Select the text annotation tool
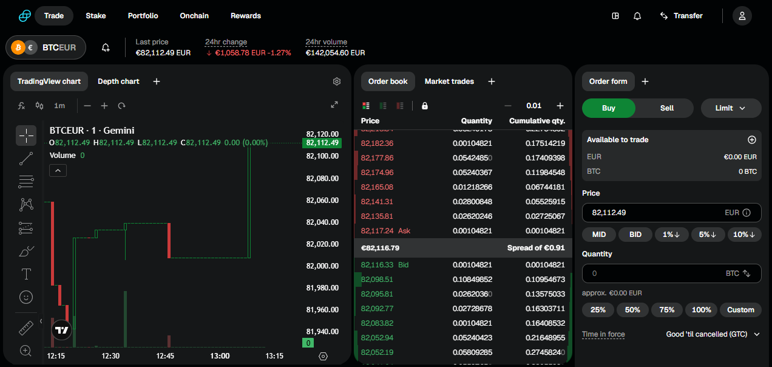Image resolution: width=772 pixels, height=367 pixels. (25, 274)
